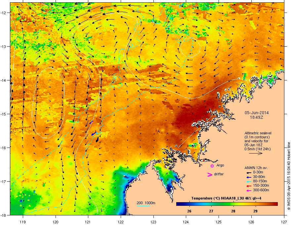The image size is (291, 225).
Task: Click the "30-80m" depth label
Action: tap(259, 177)
